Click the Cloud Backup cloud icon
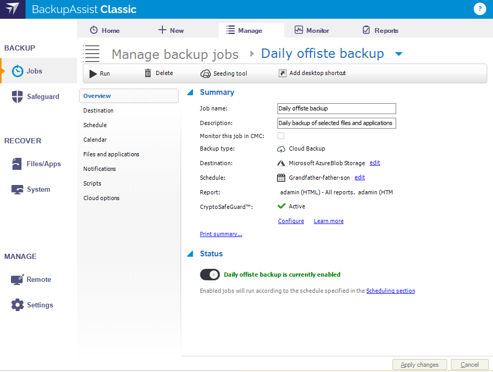 281,149
